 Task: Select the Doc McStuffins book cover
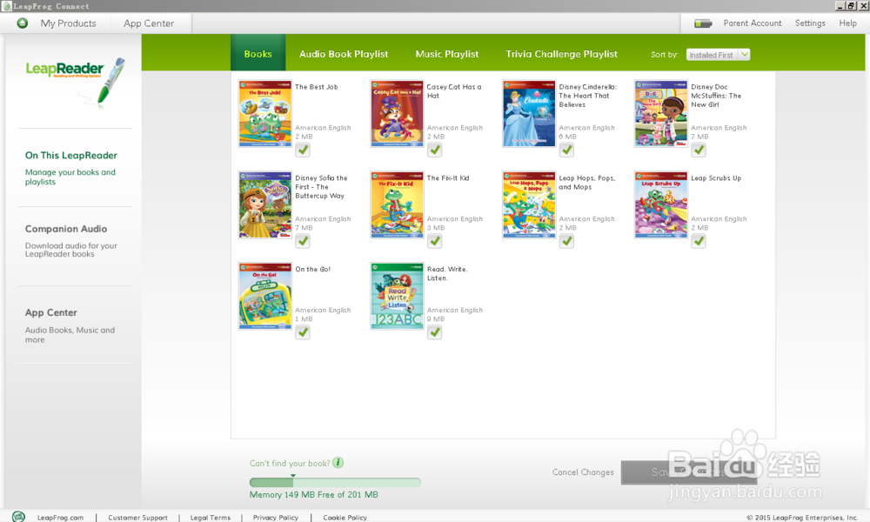click(661, 113)
